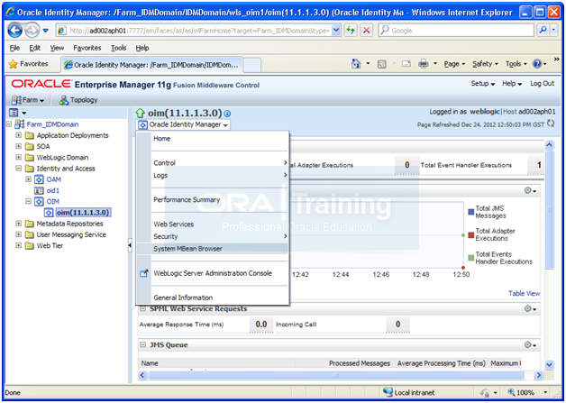Click the Print icon in command bar
The width and height of the screenshot is (566, 403).
[x=424, y=64]
